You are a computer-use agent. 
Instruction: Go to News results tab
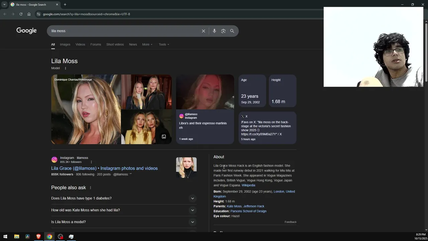(x=133, y=45)
